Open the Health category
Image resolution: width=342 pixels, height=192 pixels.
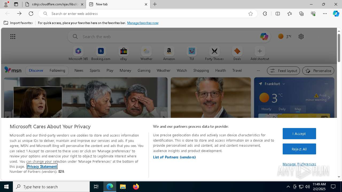[220, 70]
